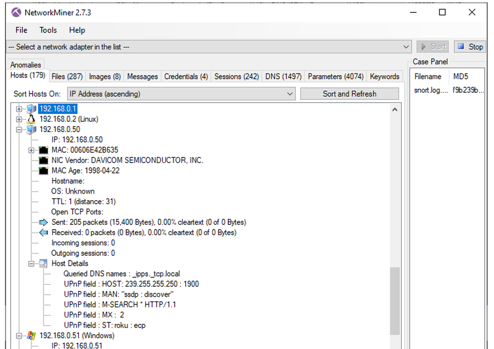
Task: Open the DNS (1497) tab
Action: (x=284, y=76)
